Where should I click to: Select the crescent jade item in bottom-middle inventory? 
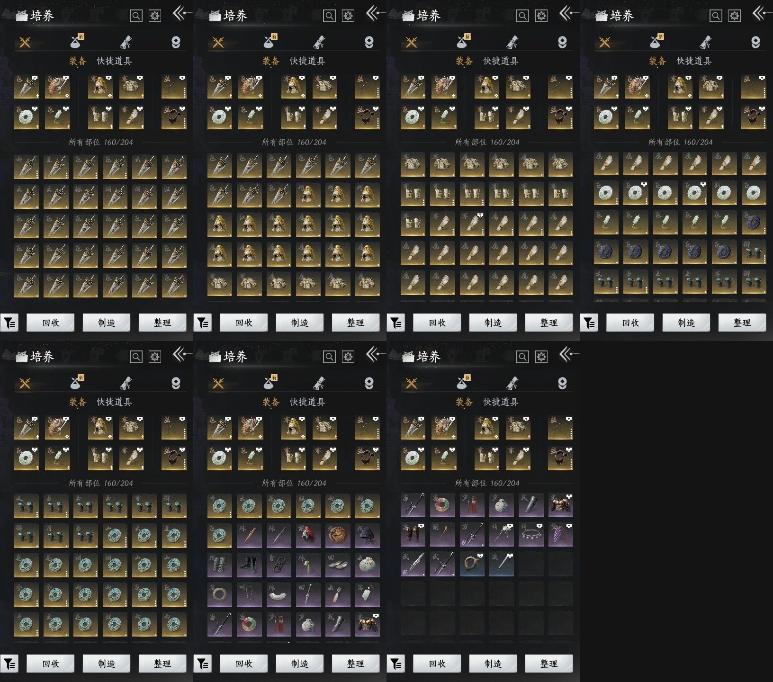pos(279,594)
